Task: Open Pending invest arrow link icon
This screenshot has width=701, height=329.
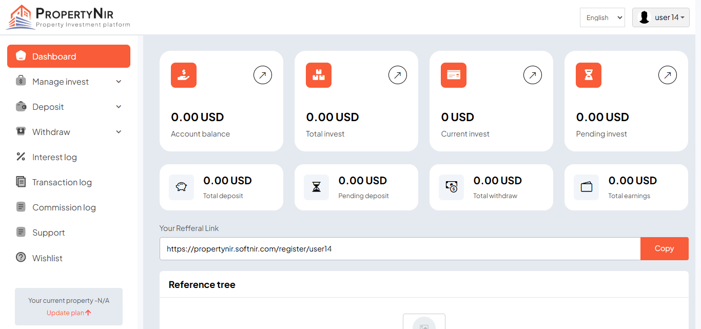Action: [x=668, y=75]
